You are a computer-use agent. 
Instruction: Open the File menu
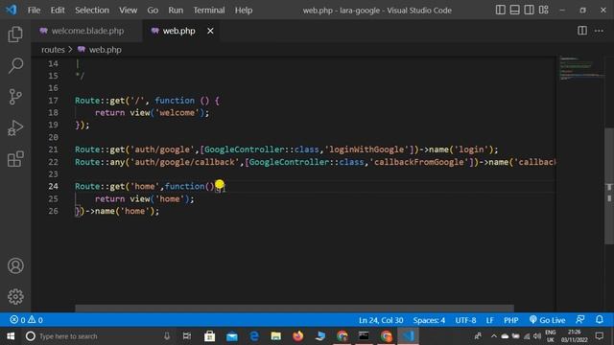click(x=34, y=11)
